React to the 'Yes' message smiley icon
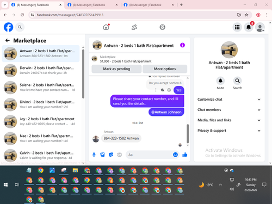The height and width of the screenshot is (204, 272). coord(169,90)
